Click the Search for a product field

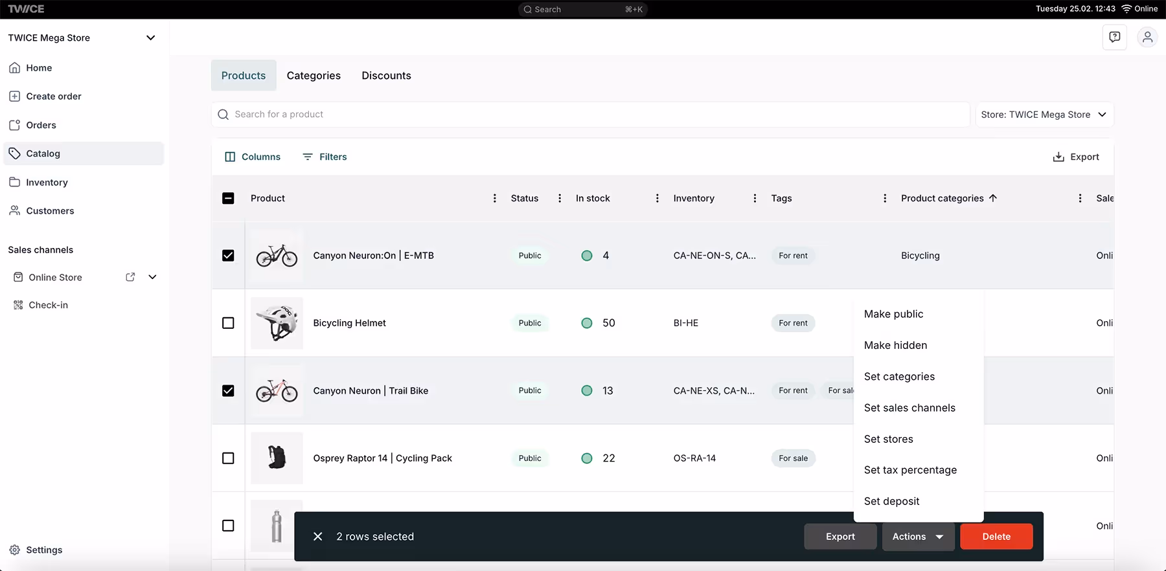click(590, 115)
